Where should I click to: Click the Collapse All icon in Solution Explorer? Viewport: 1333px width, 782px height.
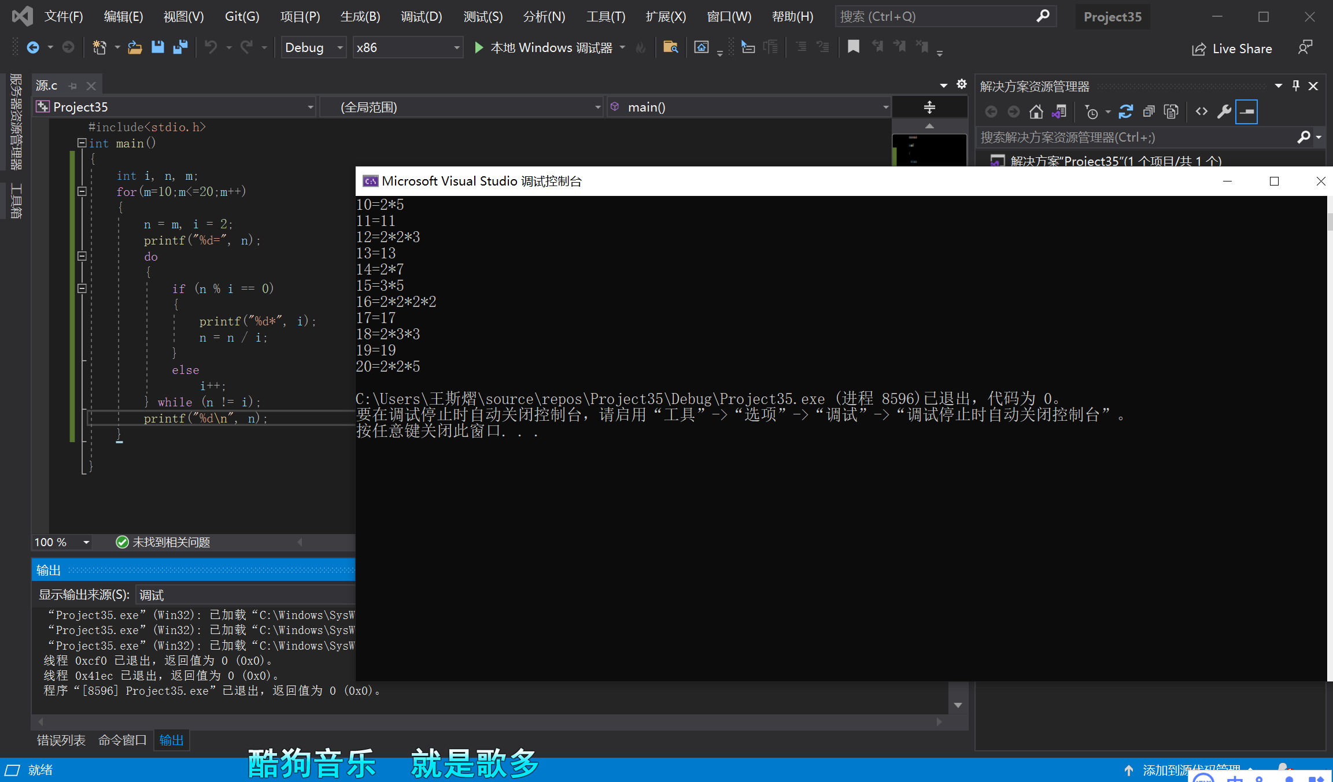click(1149, 112)
